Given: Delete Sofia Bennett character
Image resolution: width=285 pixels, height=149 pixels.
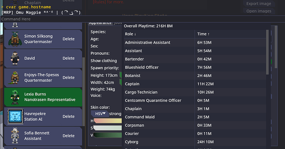Looking at the screenshot, I should tap(69, 136).
